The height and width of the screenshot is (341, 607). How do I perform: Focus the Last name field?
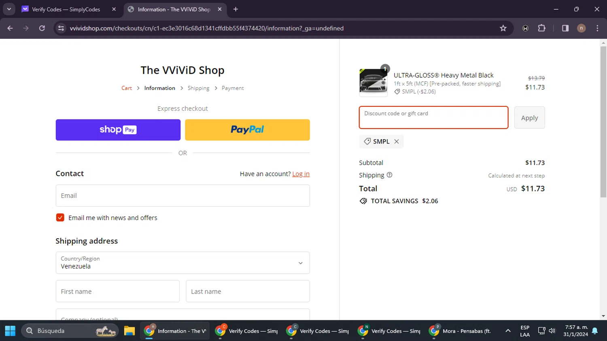point(248,291)
